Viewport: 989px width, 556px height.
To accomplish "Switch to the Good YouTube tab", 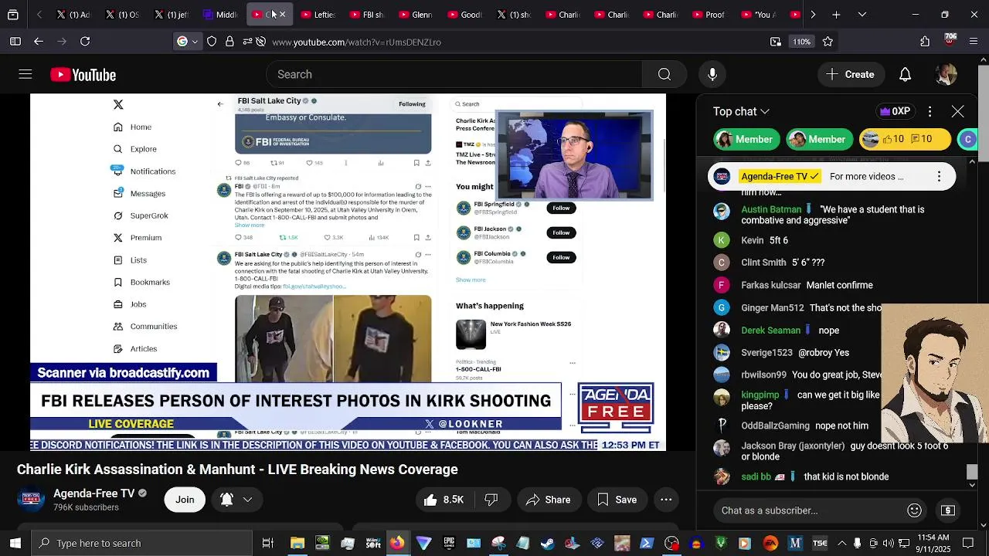I will click(x=465, y=15).
